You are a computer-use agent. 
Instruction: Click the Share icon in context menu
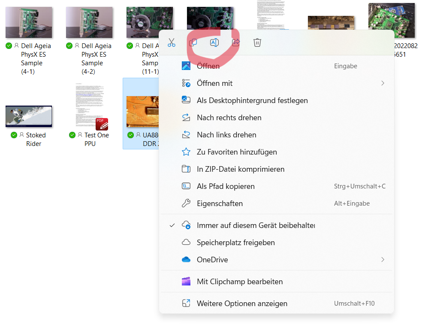236,43
